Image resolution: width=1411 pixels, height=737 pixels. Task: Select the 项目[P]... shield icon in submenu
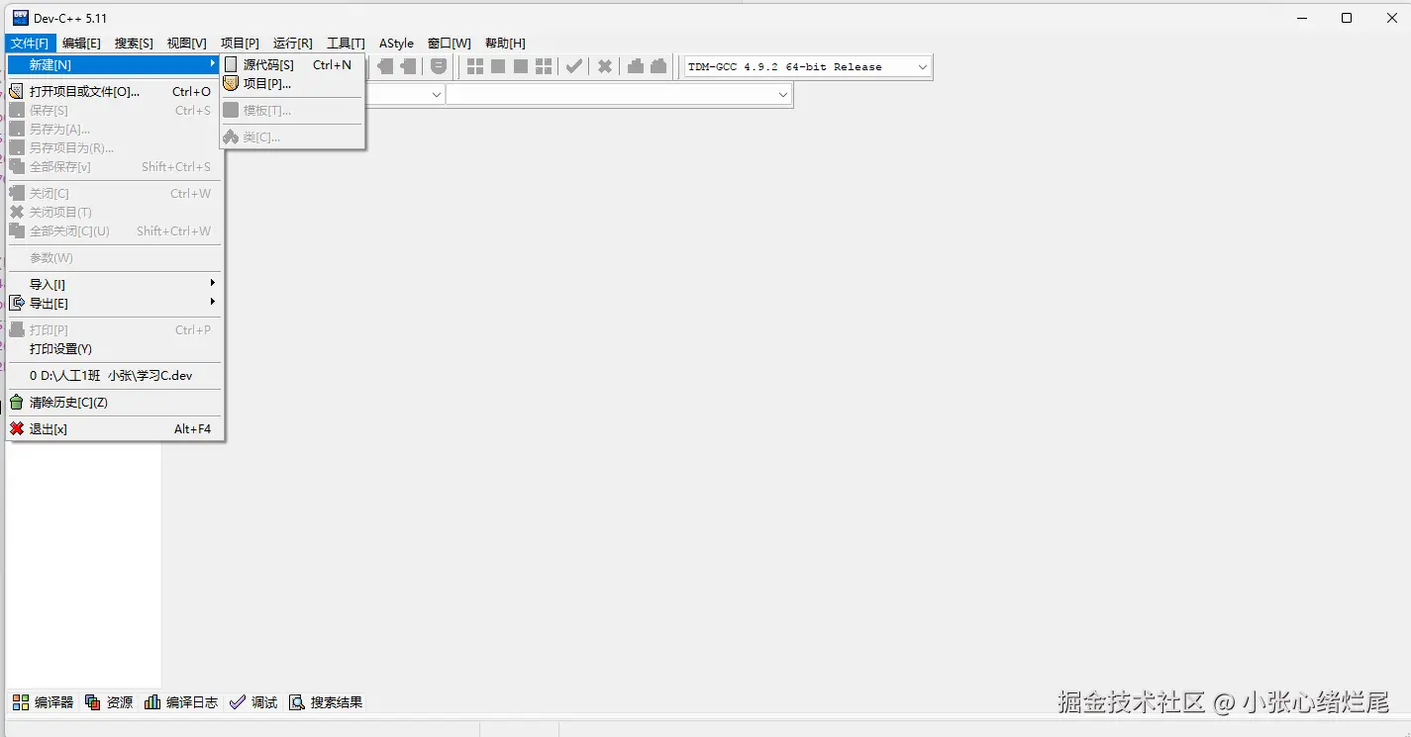pos(231,83)
